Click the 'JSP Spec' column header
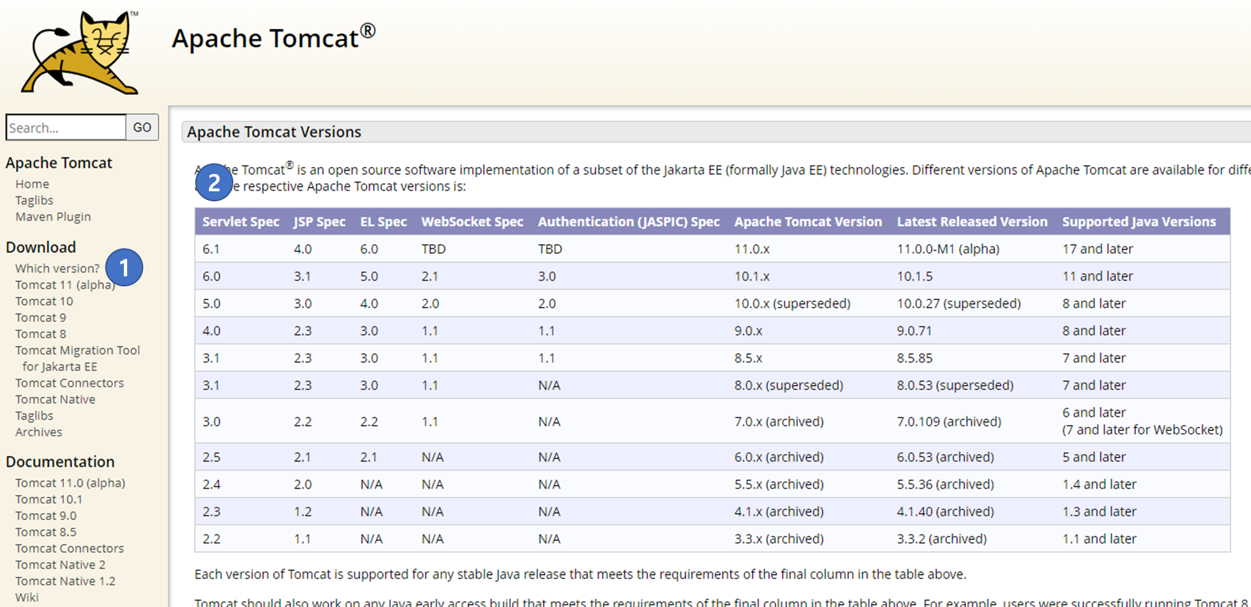 pyautogui.click(x=320, y=221)
